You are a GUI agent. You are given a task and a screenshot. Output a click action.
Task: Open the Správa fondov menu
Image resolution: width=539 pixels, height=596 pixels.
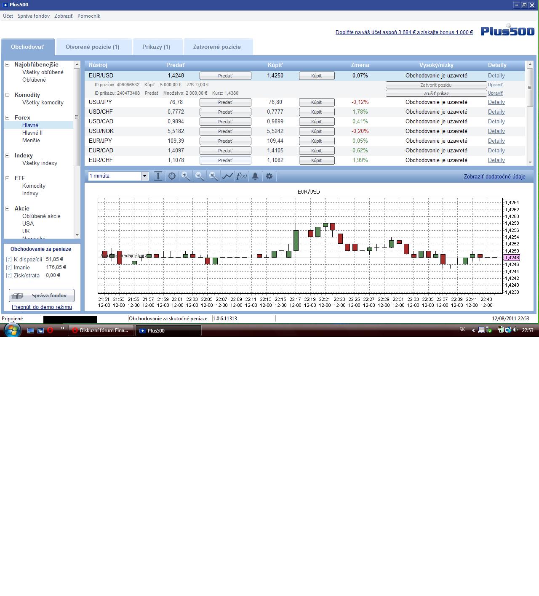[x=34, y=16]
